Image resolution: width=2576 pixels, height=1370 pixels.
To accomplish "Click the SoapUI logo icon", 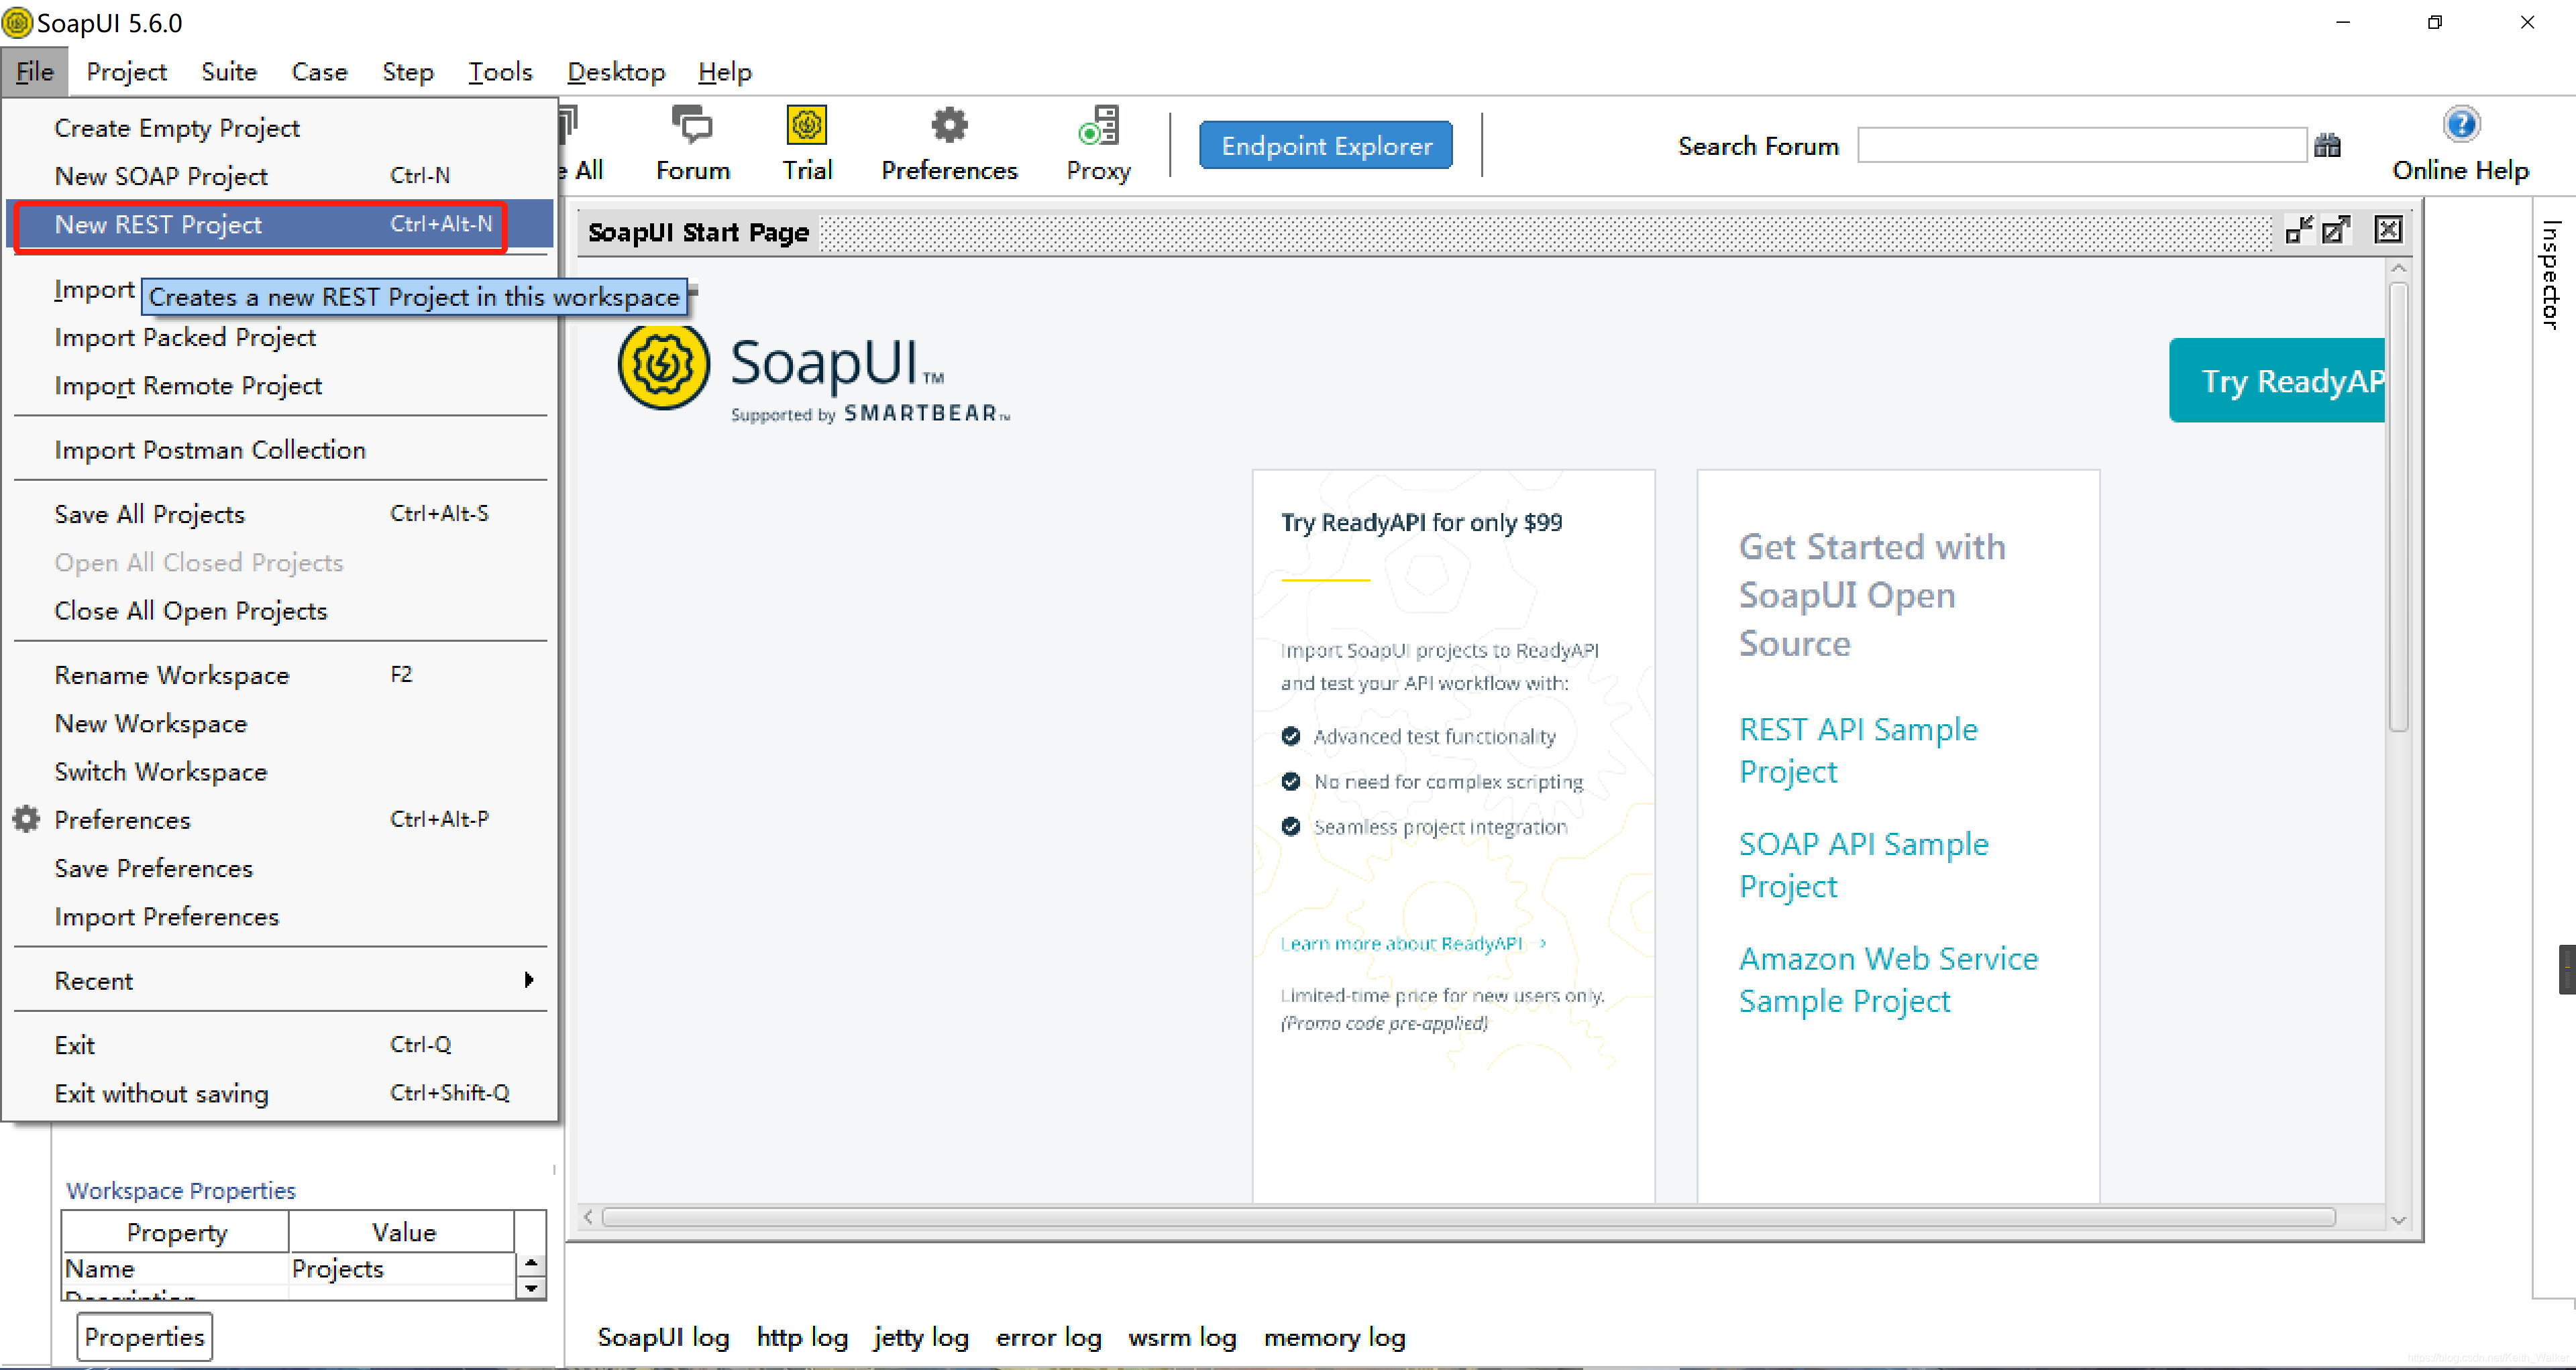I will [x=17, y=20].
